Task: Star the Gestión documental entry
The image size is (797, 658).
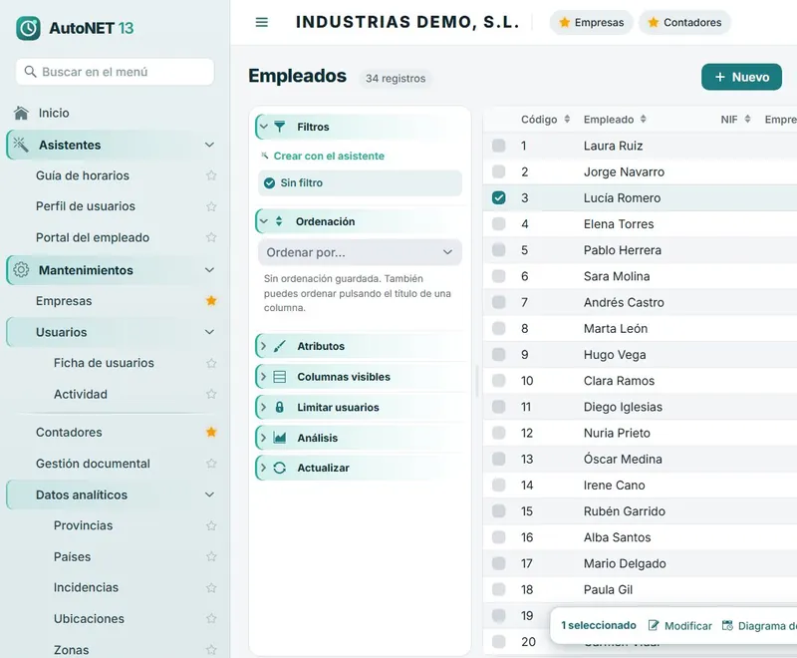Action: (211, 464)
